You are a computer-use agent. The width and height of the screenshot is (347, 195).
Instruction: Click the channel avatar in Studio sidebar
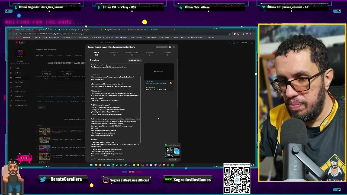20,53
